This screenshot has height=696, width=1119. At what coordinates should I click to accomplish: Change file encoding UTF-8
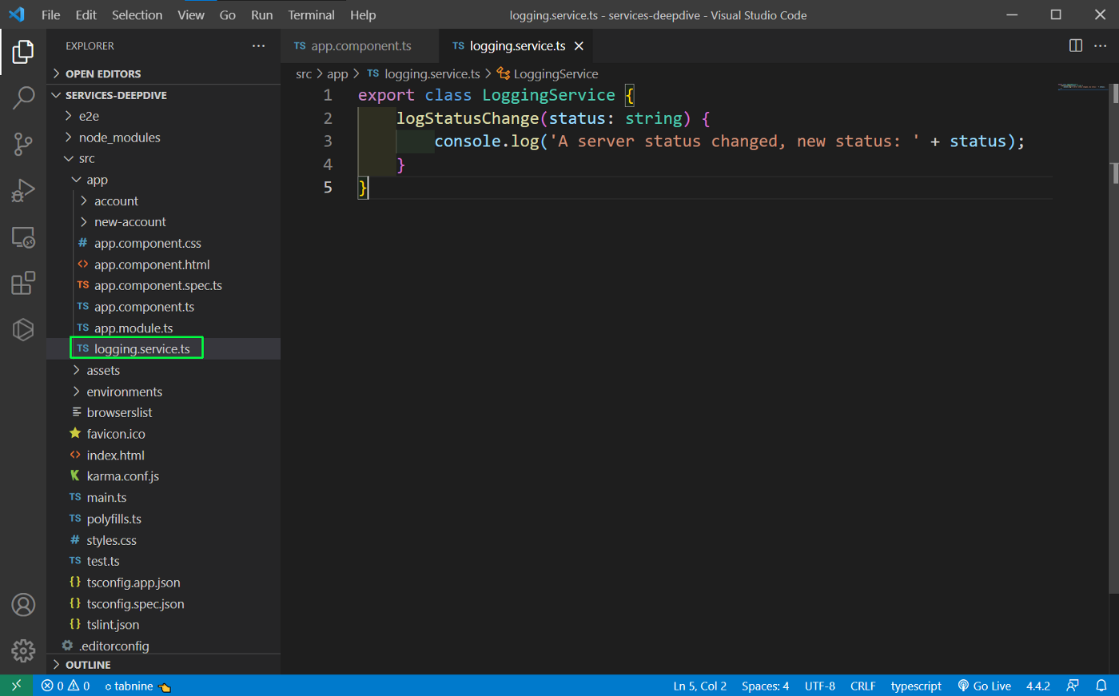[820, 686]
